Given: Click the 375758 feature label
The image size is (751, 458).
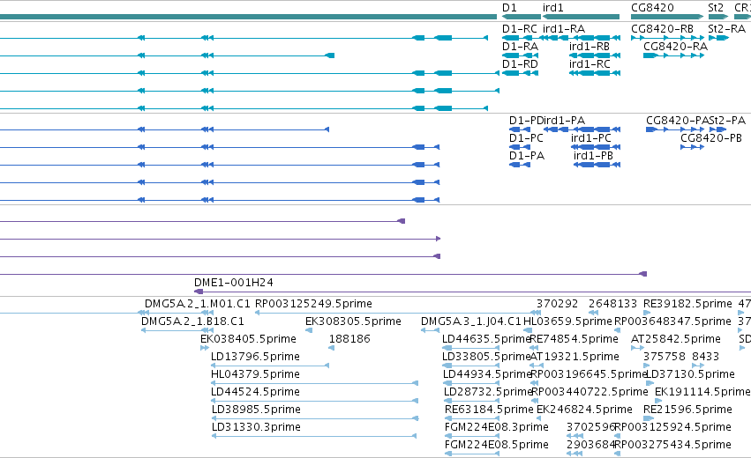Looking at the screenshot, I should click(665, 357).
